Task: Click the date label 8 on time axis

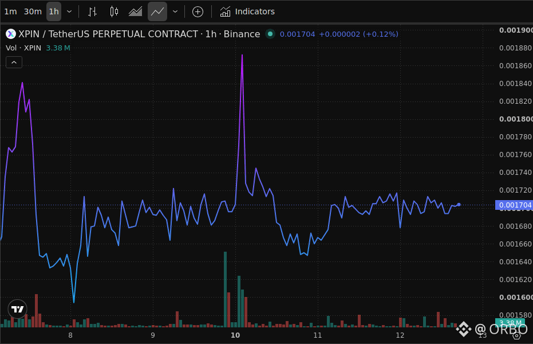Action: 70,335
